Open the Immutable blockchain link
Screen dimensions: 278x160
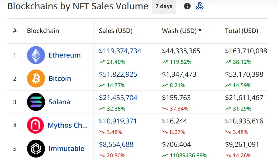pyautogui.click(x=66, y=149)
